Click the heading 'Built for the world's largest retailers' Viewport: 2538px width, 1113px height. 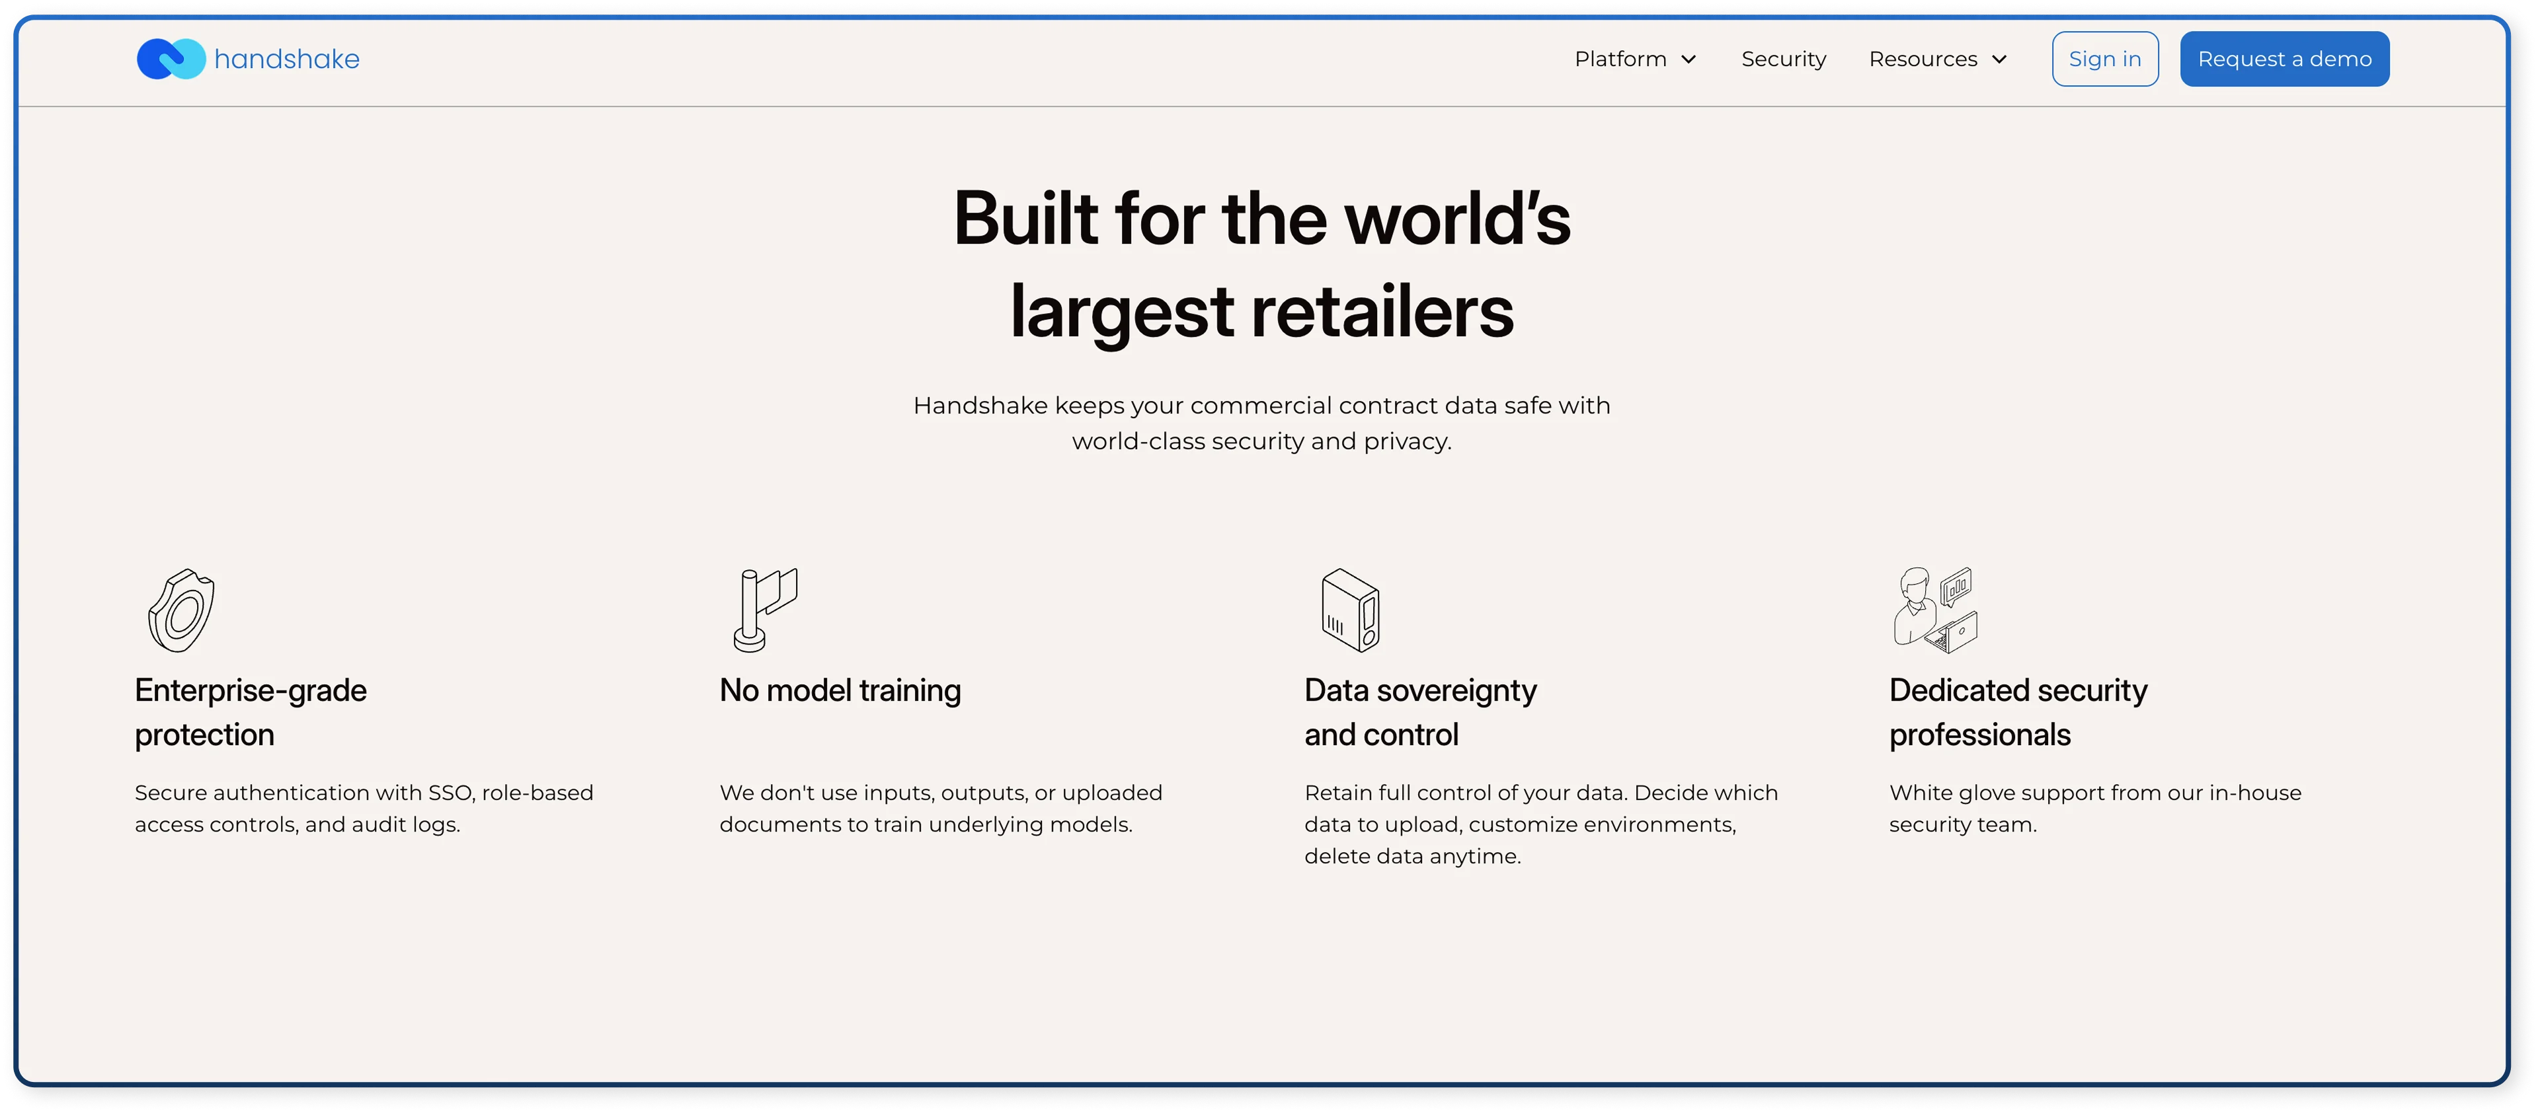[1262, 266]
